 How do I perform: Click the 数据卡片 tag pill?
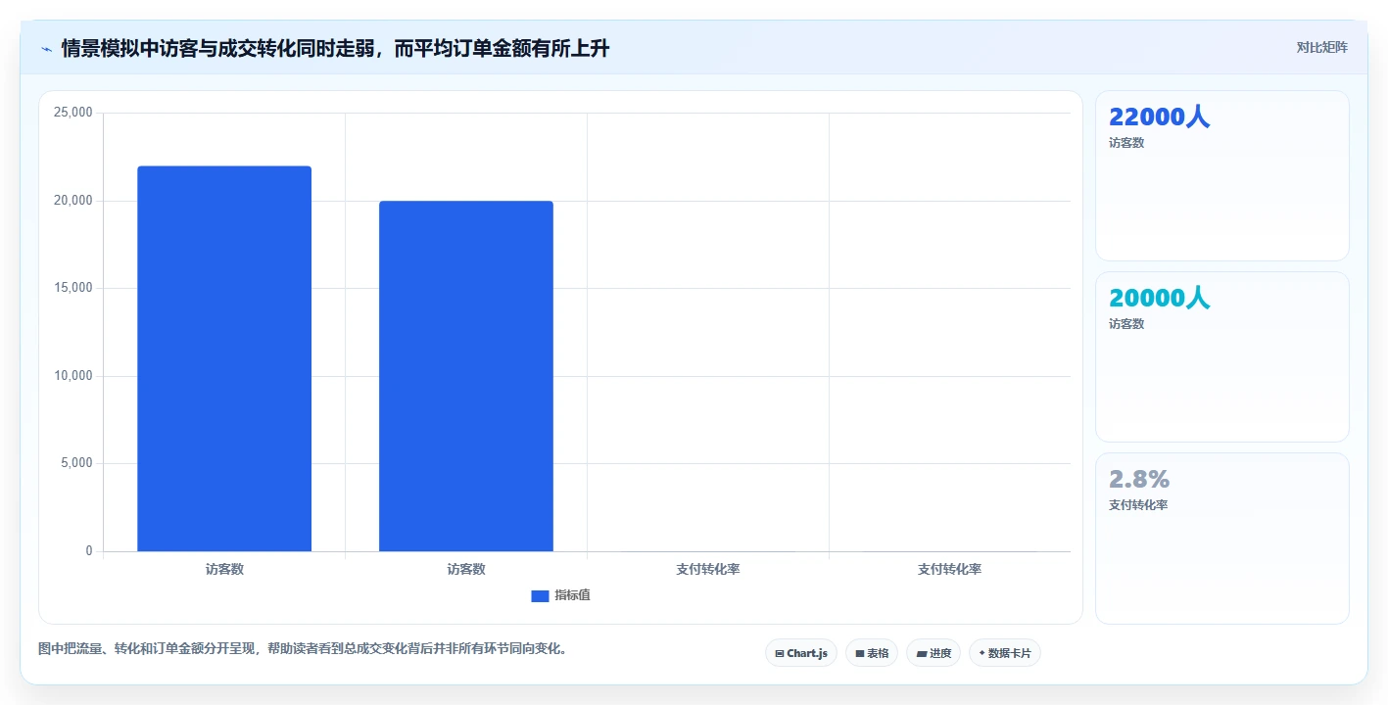tap(1005, 653)
